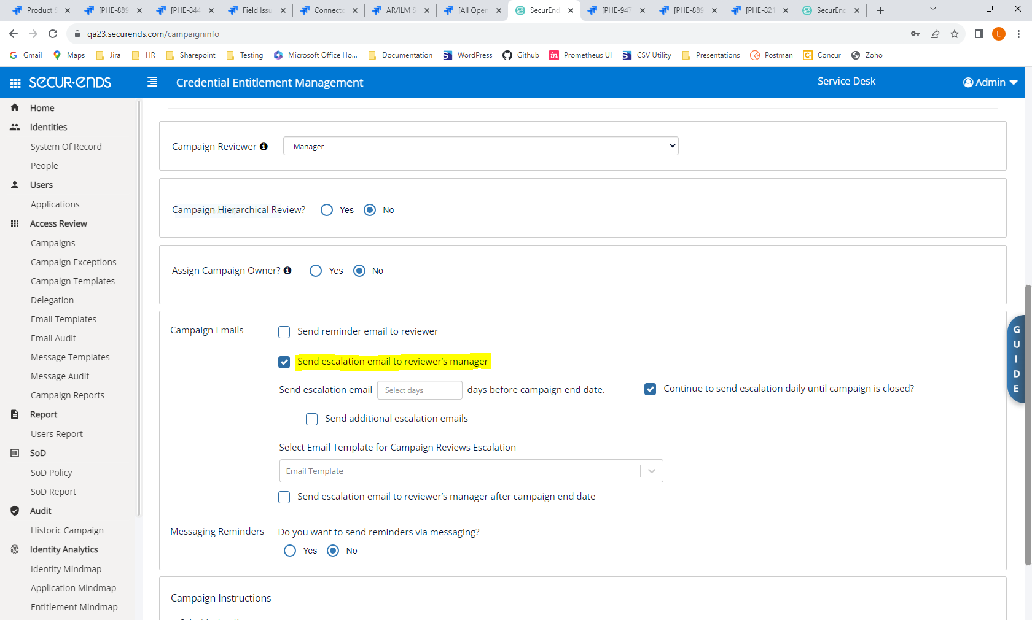Click the Home icon in the sidebar
The image size is (1032, 620).
pyautogui.click(x=14, y=107)
